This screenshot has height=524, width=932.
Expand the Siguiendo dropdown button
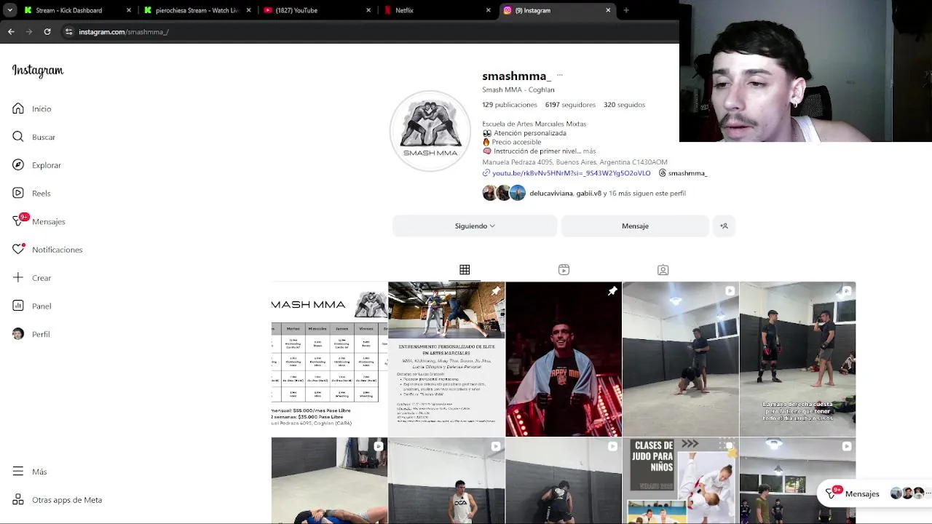475,226
